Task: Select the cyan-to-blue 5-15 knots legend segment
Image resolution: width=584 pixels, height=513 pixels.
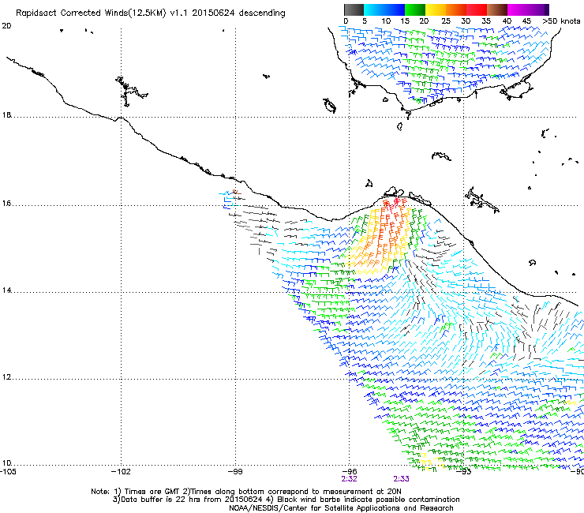Action: tap(384, 9)
